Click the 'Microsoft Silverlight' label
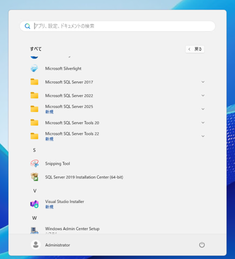This screenshot has width=235, height=259. click(63, 68)
